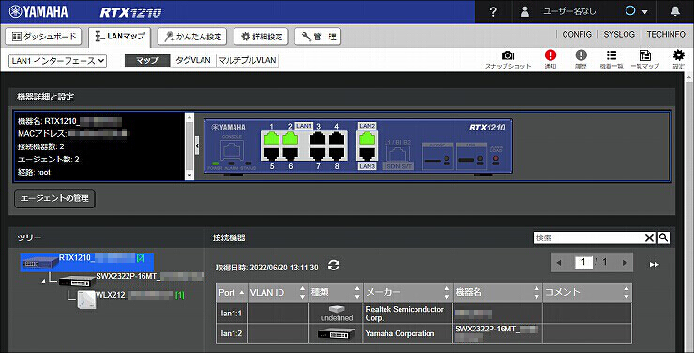Refresh the connected devices data
The height and width of the screenshot is (353, 694).
pyautogui.click(x=334, y=266)
